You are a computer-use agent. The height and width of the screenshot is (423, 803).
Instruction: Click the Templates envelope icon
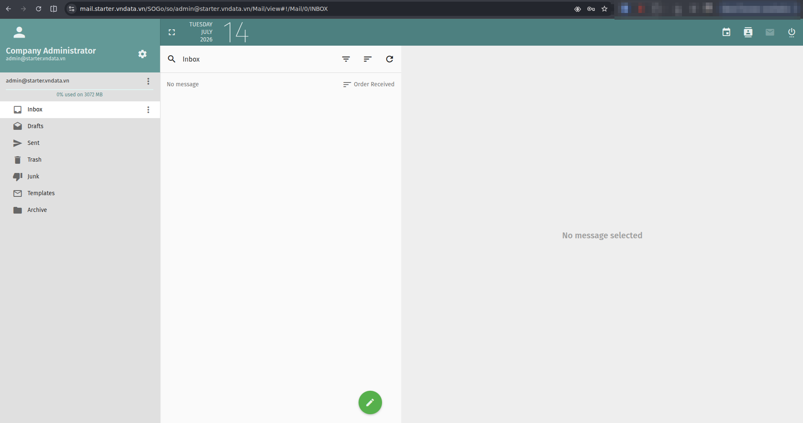[18, 193]
